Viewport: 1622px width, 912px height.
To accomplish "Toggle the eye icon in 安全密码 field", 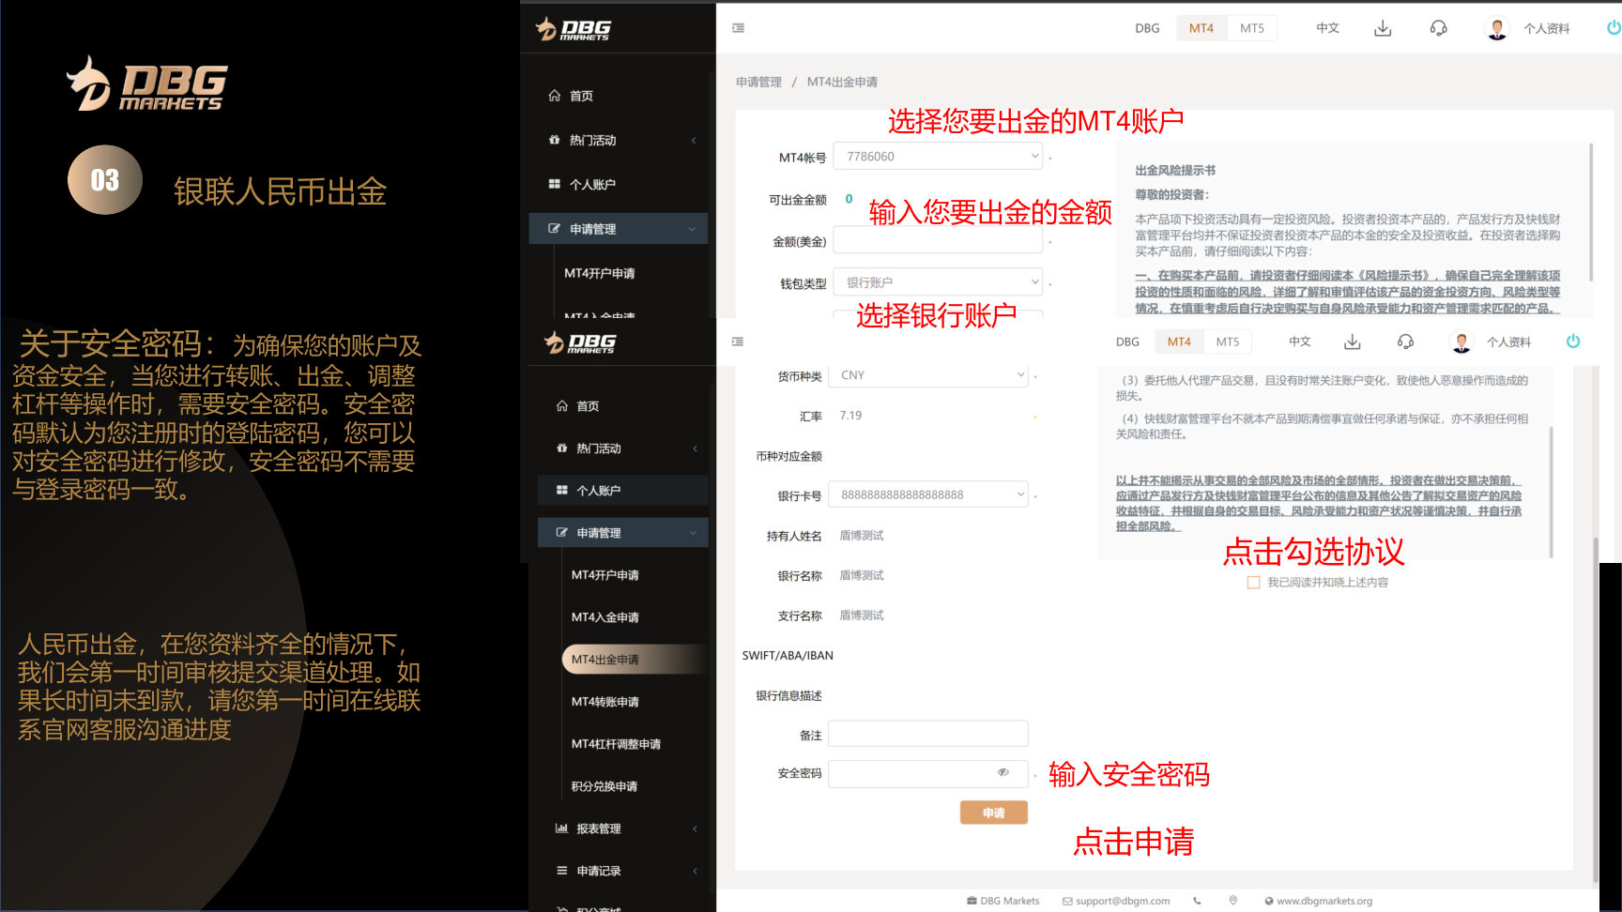I will tap(1002, 772).
